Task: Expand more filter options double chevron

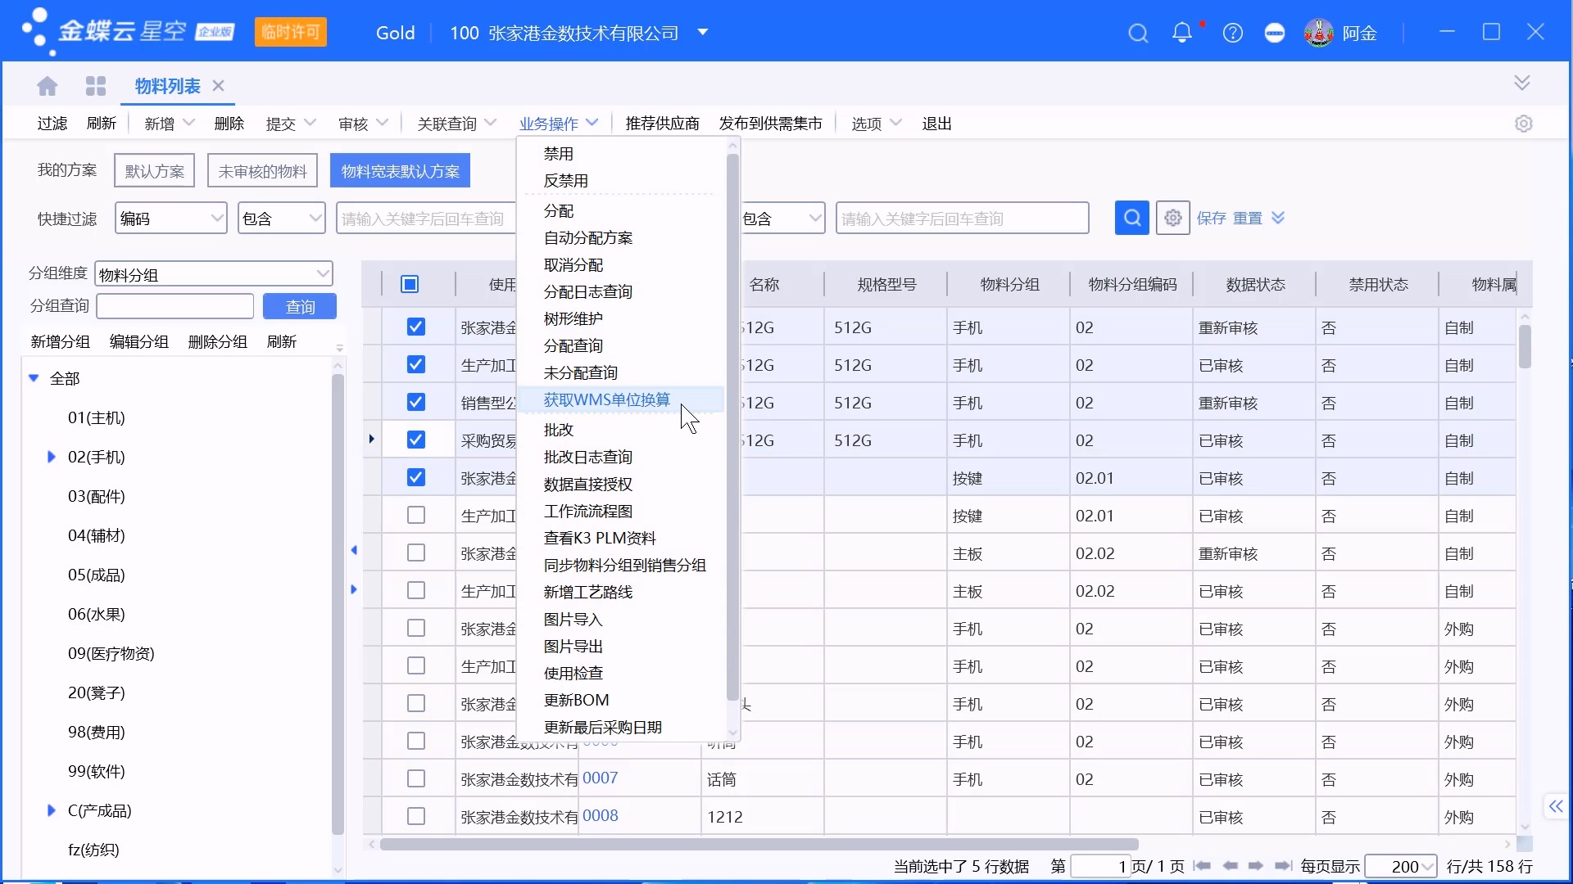Action: coord(1278,218)
